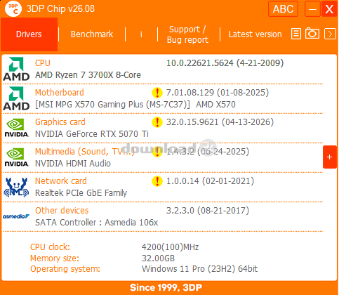Open the Motherboard driver link
Viewport: 339px width, 295px height.
point(60,93)
